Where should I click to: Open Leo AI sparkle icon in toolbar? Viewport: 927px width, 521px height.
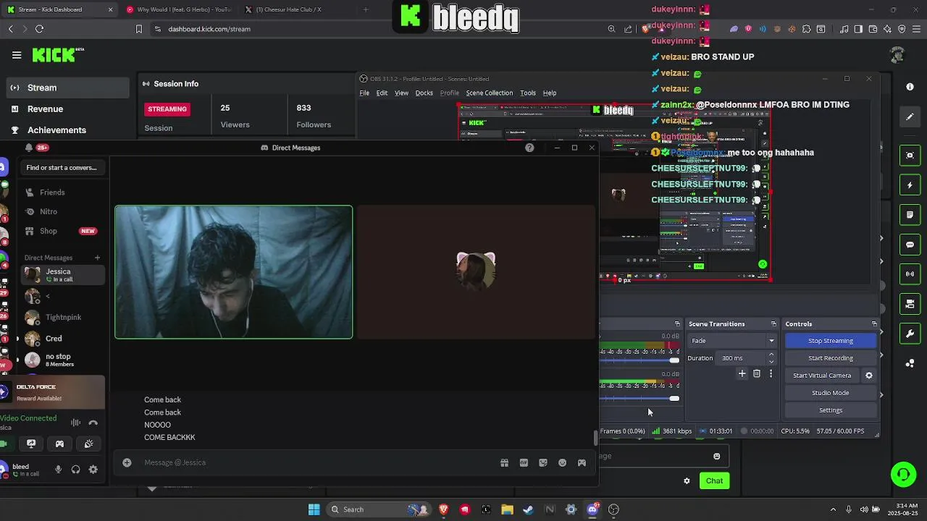pos(887,29)
